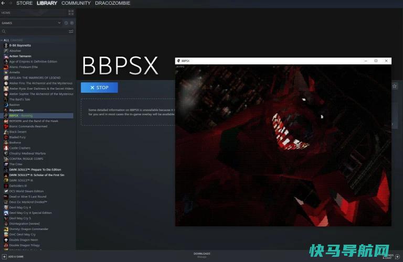Toggle show ready-to-play games icon
The image size is (403, 262).
(x=72, y=23)
